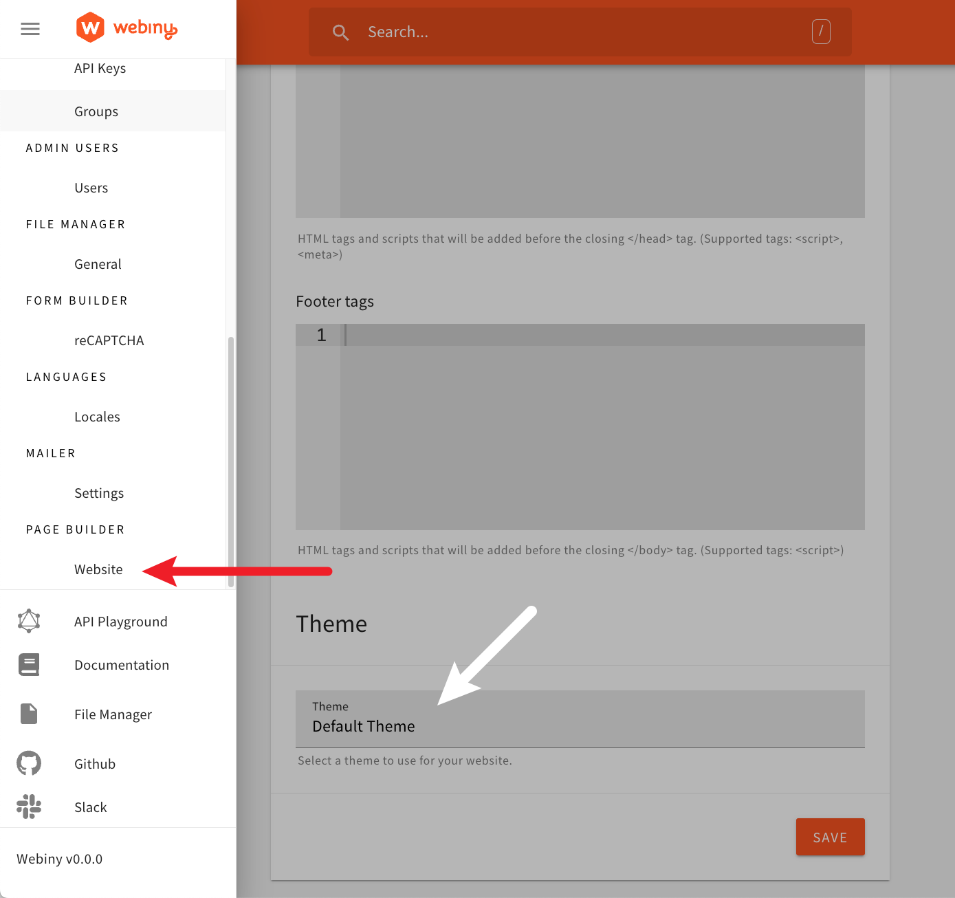This screenshot has height=898, width=955.
Task: Navigate to Admin Users page
Action: [x=91, y=187]
